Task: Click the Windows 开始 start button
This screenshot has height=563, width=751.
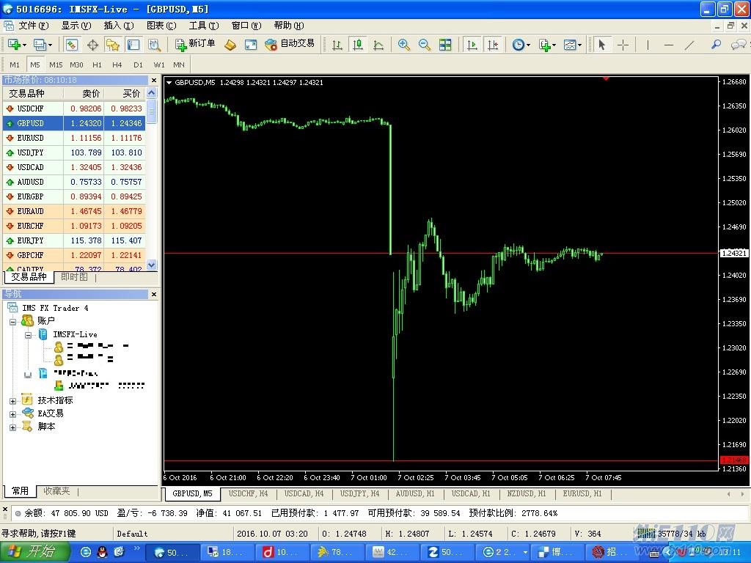Action: [x=34, y=551]
